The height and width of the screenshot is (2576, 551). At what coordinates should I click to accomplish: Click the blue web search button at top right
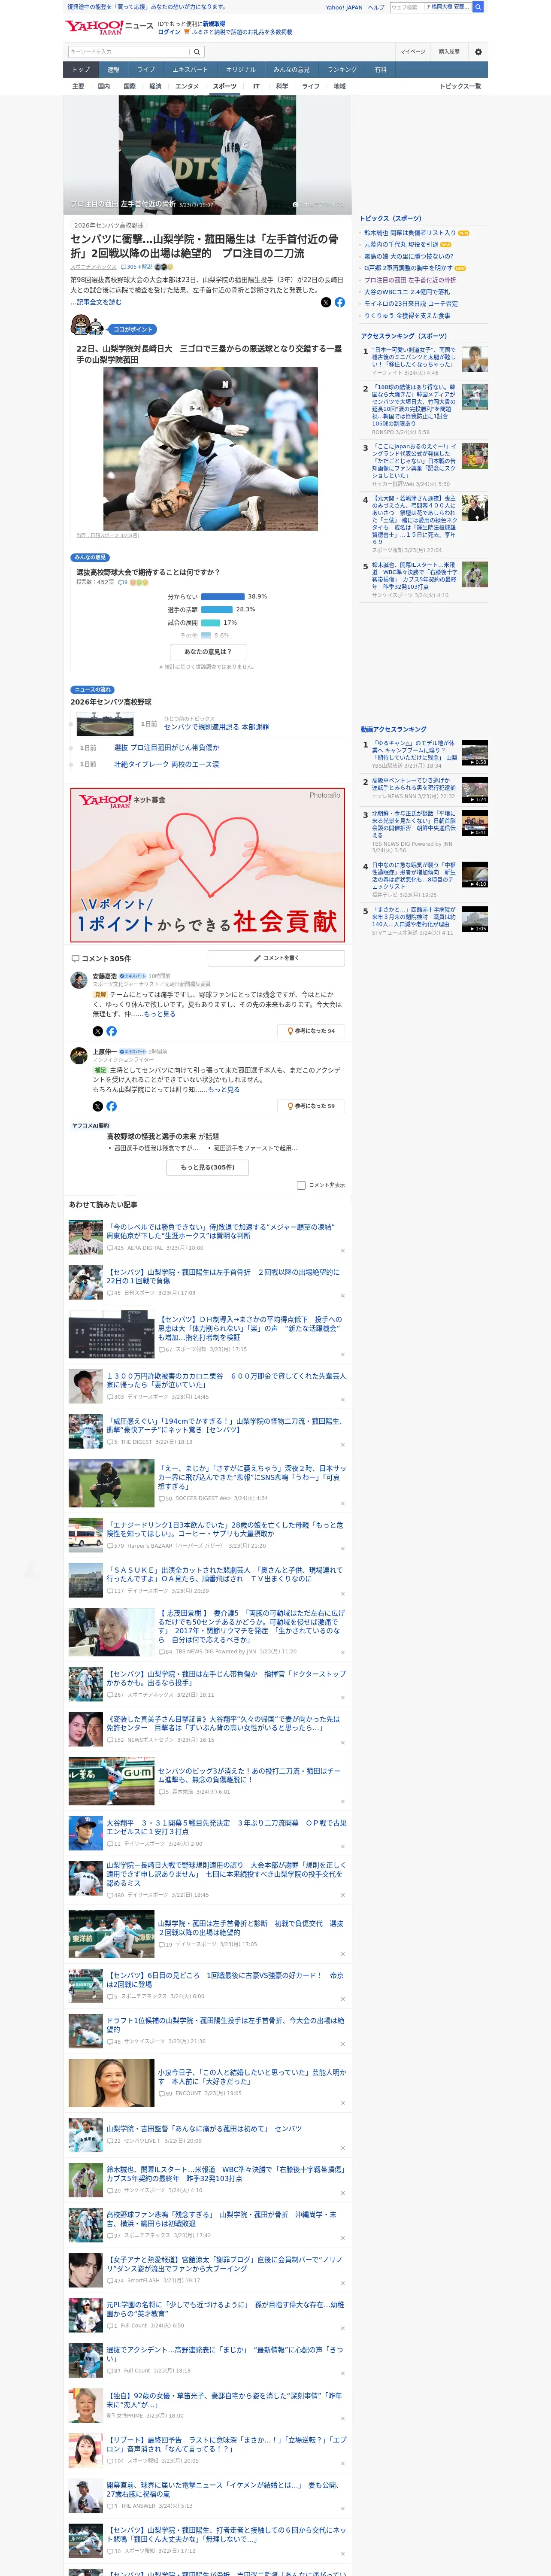478,7
